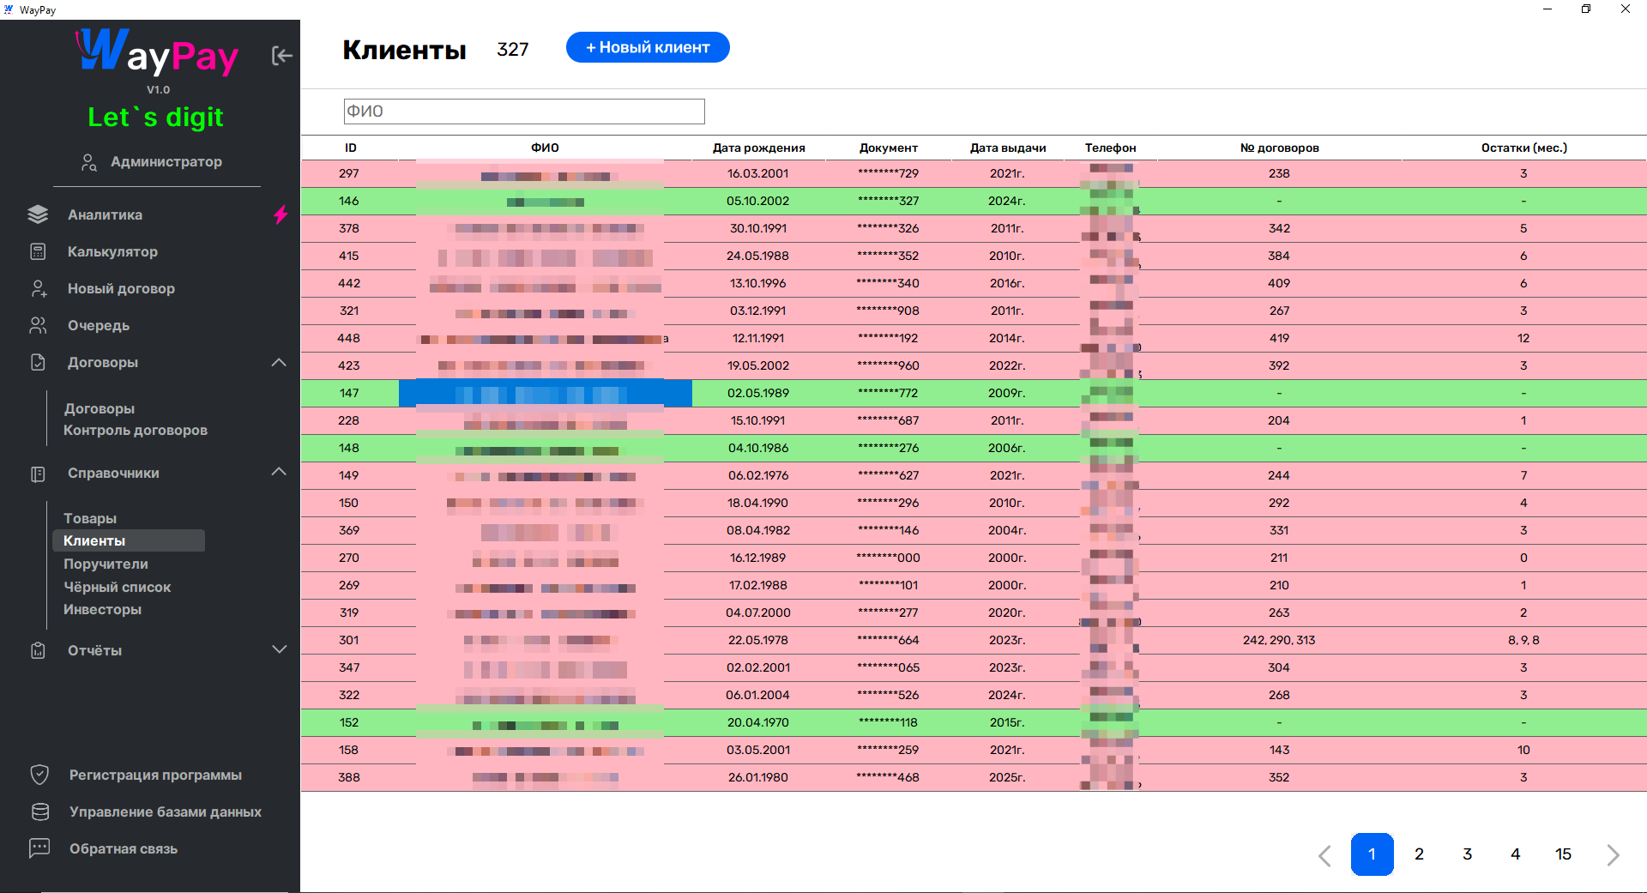Click birth date 30.10.1991
1647x893 pixels.
click(758, 228)
